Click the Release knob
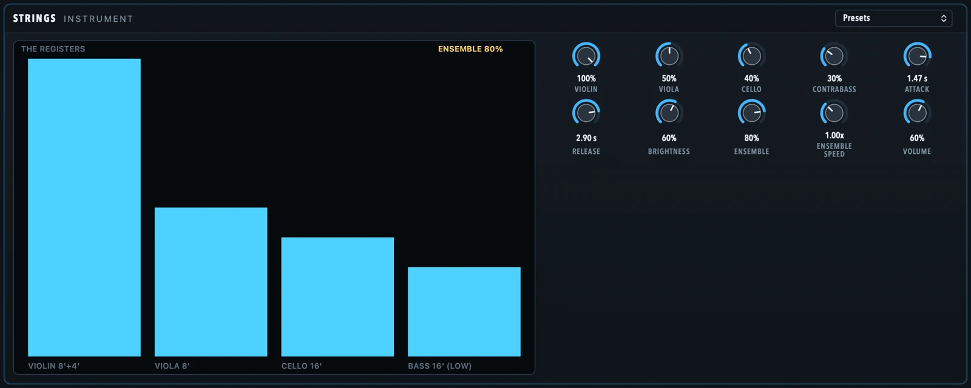Image resolution: width=971 pixels, height=388 pixels. click(586, 113)
